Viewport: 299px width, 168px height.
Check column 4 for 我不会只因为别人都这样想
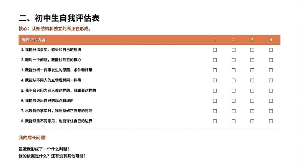(271, 91)
